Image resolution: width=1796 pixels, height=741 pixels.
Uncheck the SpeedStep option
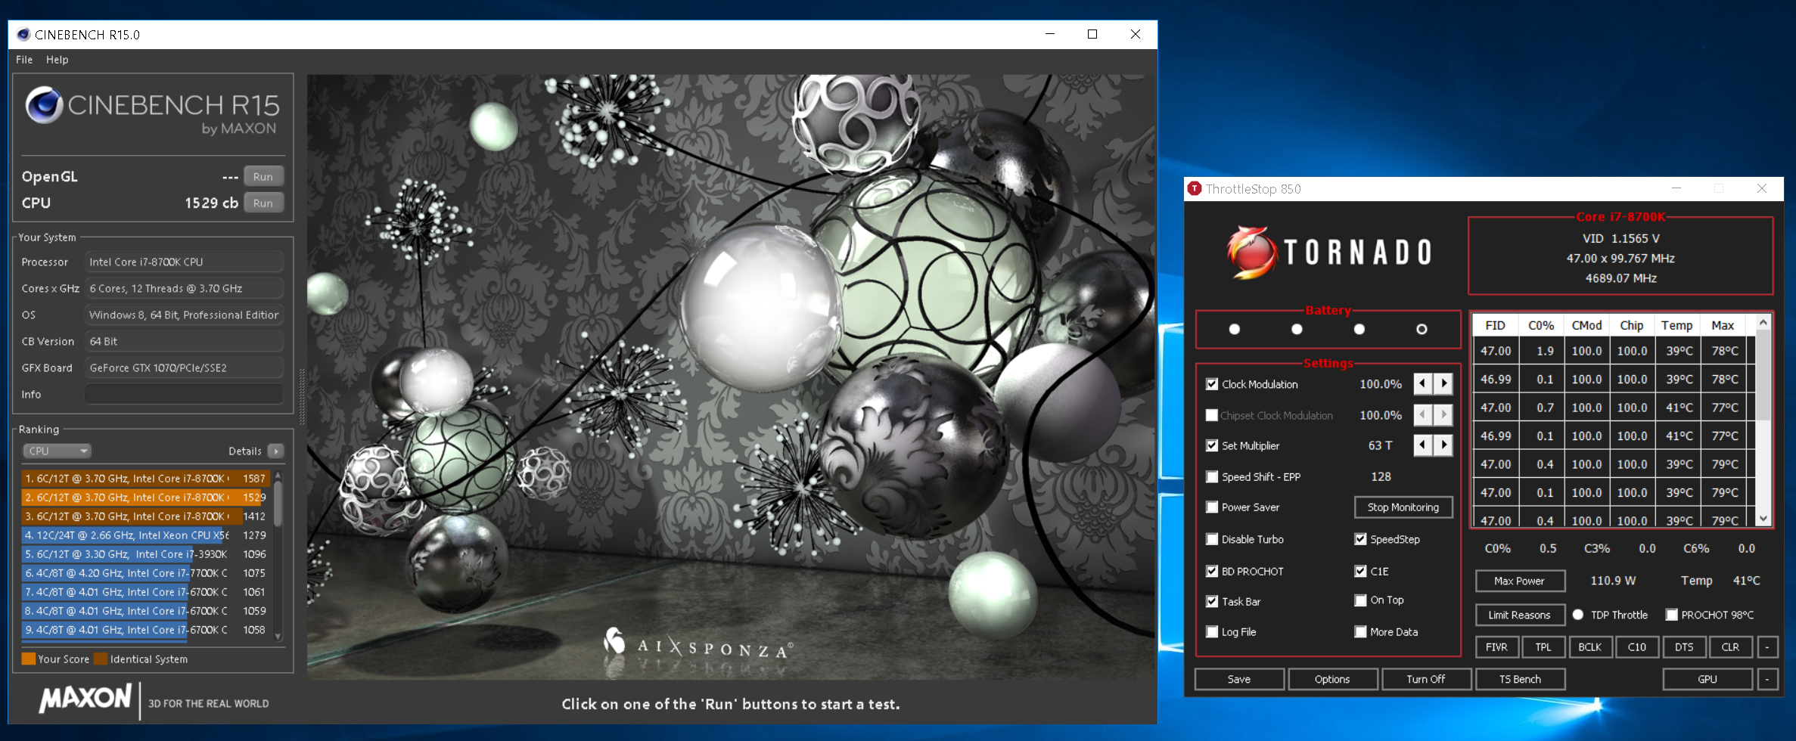coord(1360,539)
